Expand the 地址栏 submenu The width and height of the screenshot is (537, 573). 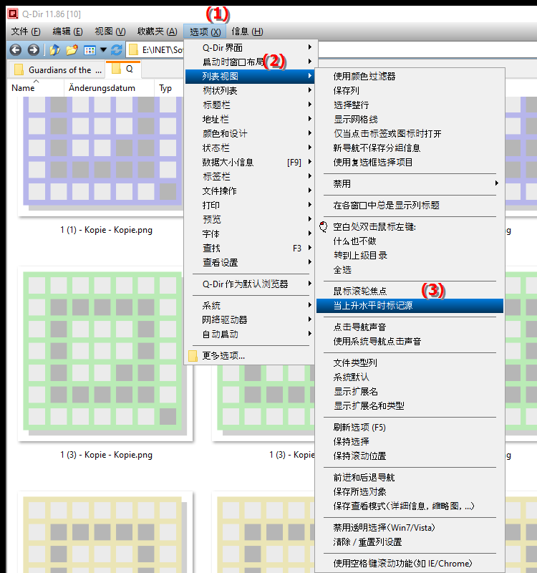click(x=250, y=119)
